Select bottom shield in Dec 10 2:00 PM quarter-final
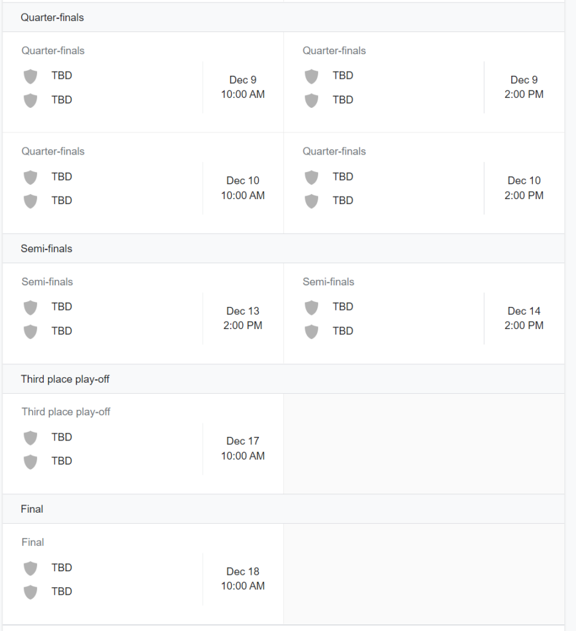 click(311, 202)
